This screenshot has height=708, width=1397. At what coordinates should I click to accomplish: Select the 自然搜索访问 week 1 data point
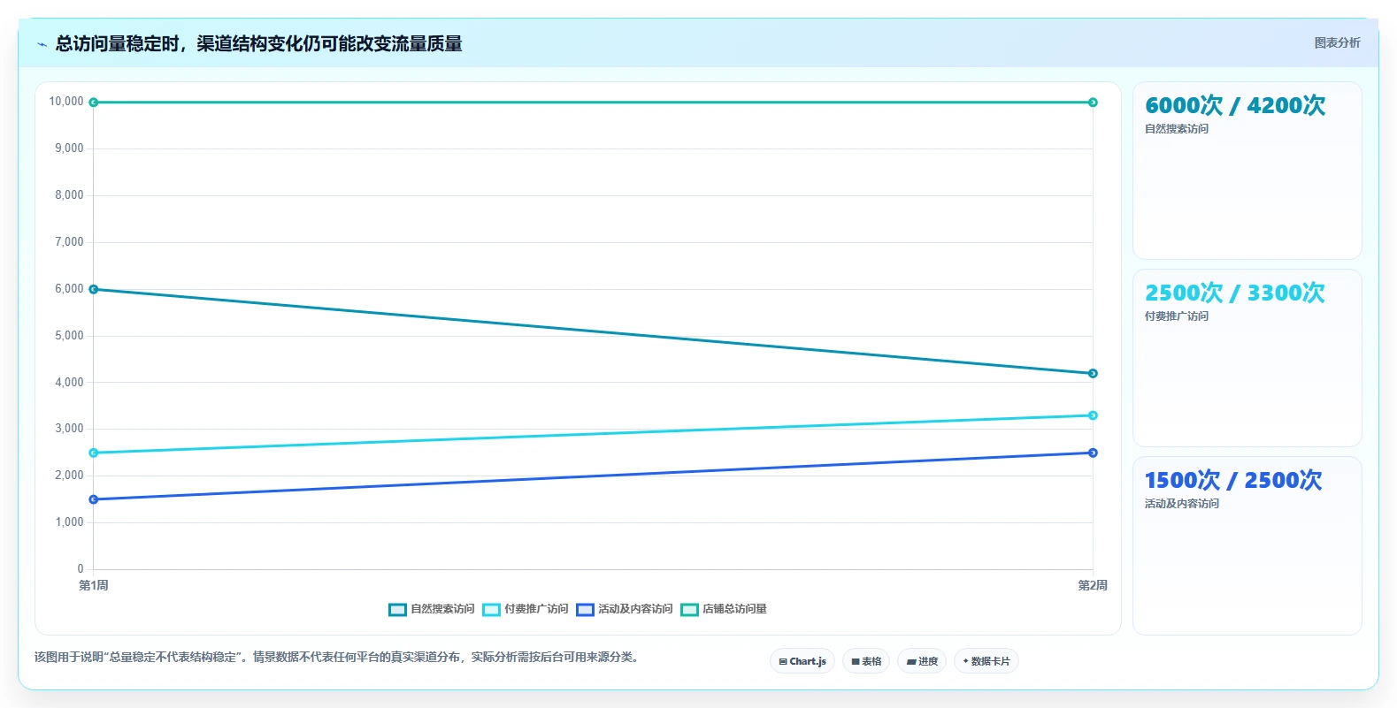94,289
